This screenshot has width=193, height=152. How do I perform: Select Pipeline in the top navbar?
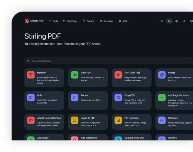88,21
